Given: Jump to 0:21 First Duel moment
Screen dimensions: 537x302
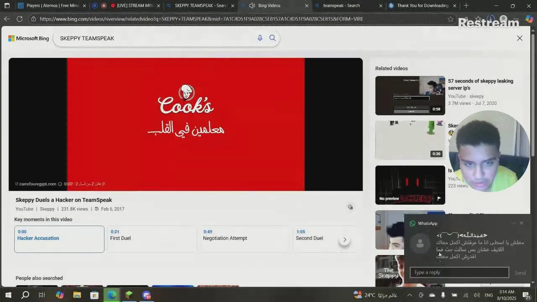Looking at the screenshot, I should pyautogui.click(x=152, y=239).
